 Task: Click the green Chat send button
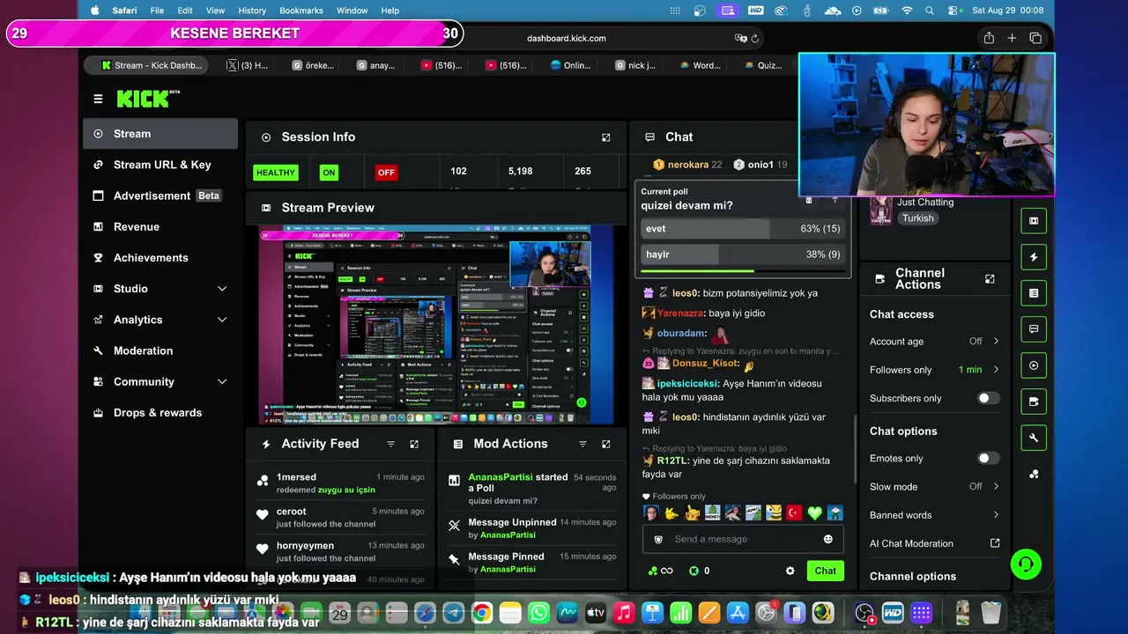click(x=825, y=571)
